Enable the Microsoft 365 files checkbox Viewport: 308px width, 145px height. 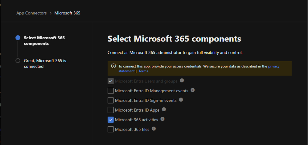pos(111,129)
